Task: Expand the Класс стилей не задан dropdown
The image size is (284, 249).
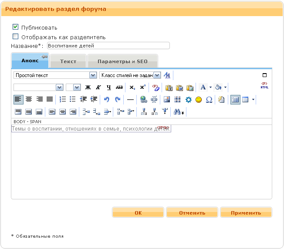Action: (157, 75)
